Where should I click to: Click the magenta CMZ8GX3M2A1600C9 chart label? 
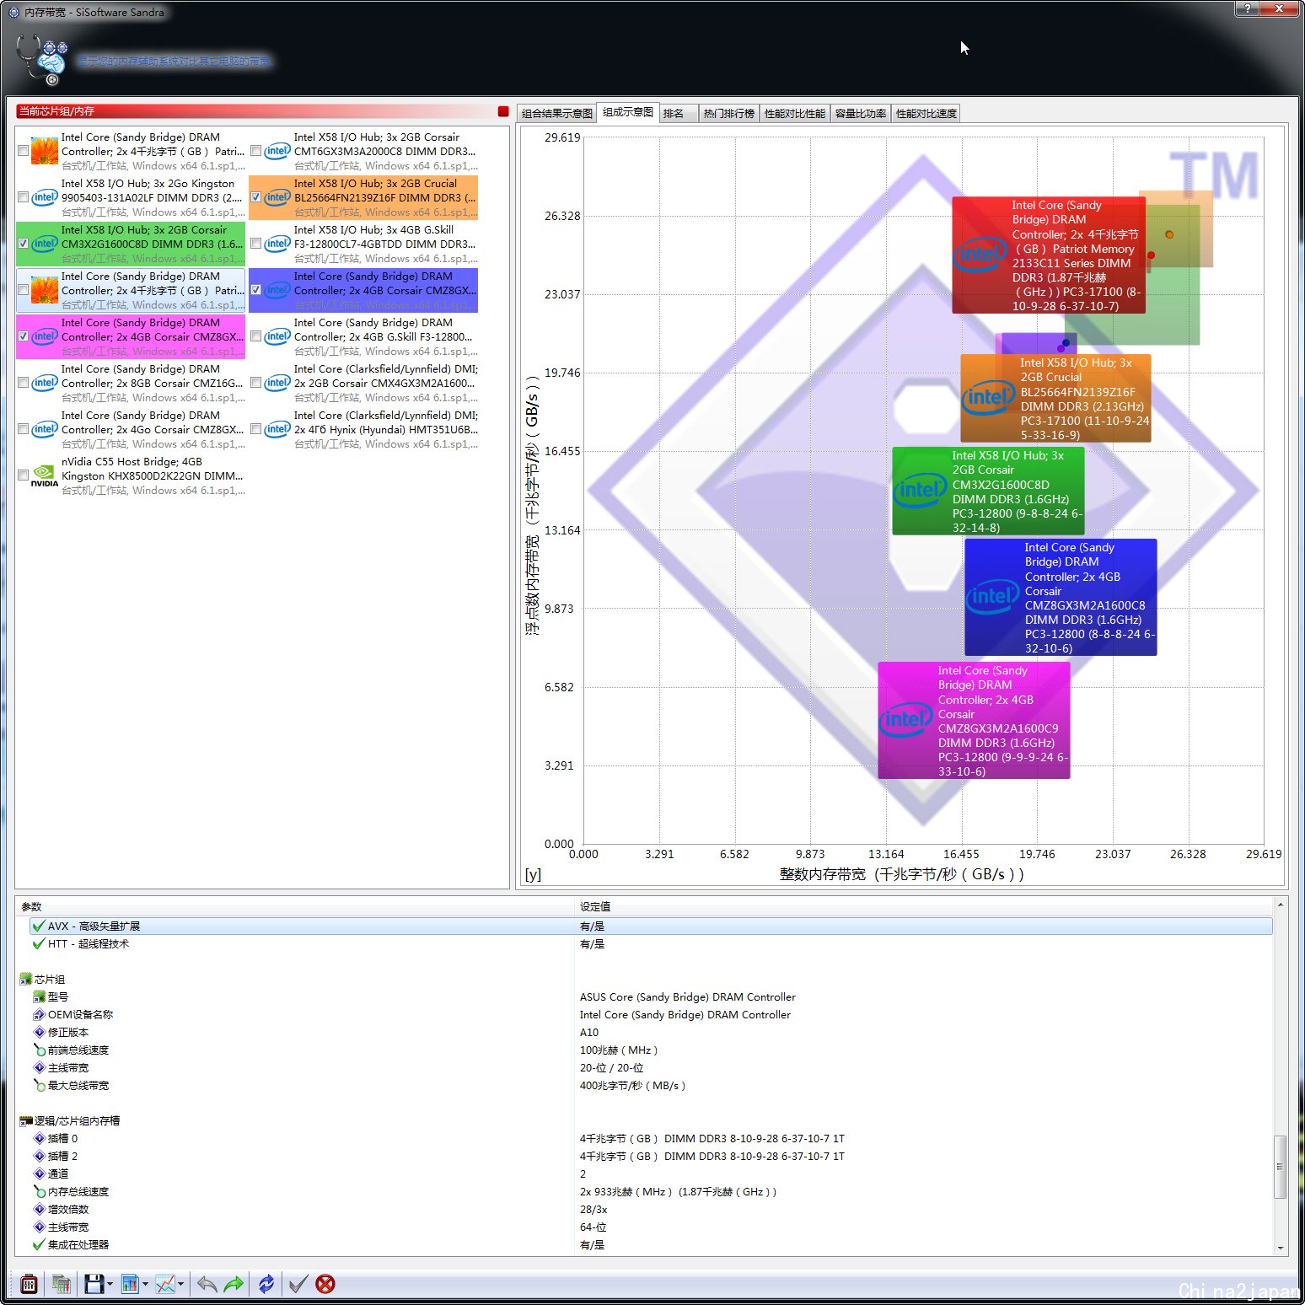click(x=974, y=721)
